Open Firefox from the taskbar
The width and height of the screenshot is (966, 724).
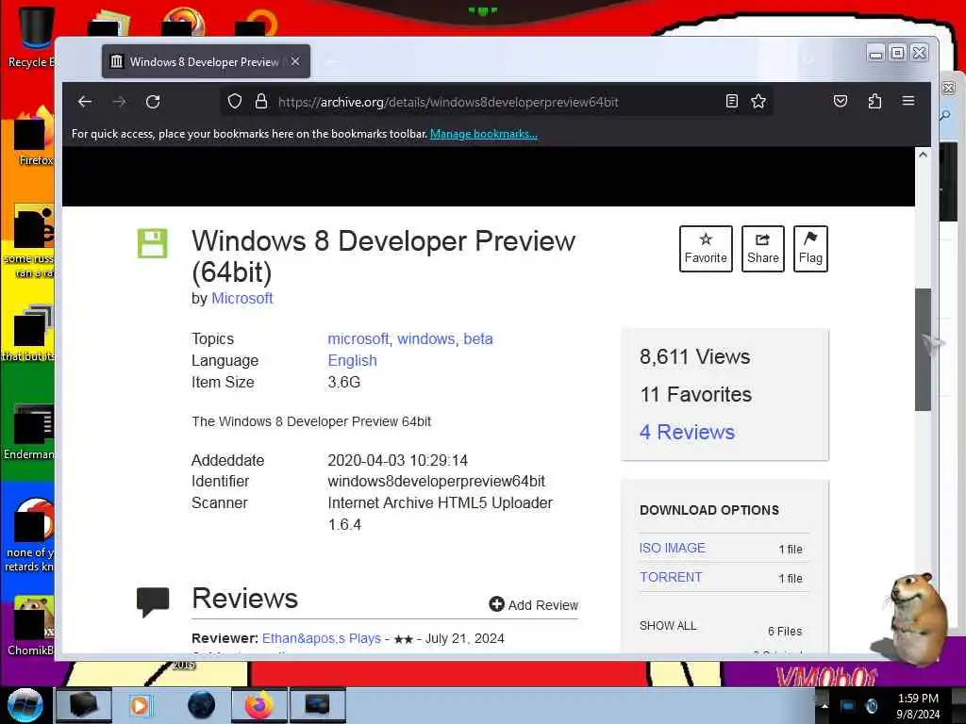click(x=259, y=705)
